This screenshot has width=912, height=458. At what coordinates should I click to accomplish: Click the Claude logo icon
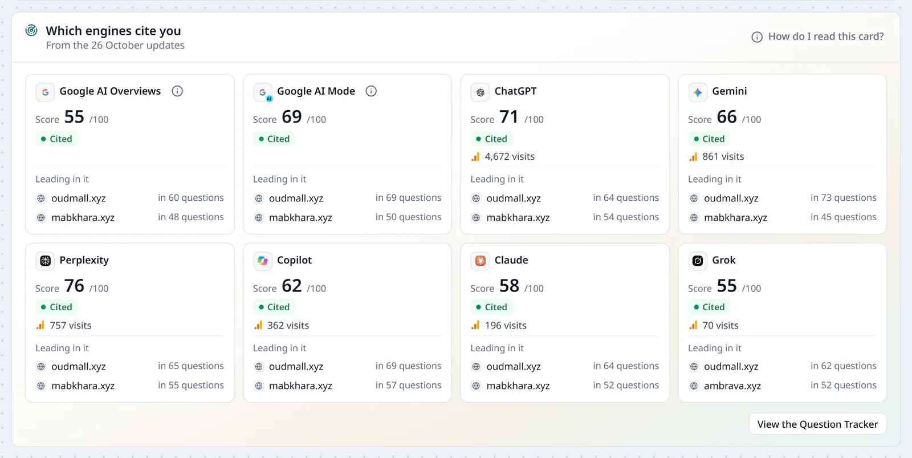pos(481,261)
